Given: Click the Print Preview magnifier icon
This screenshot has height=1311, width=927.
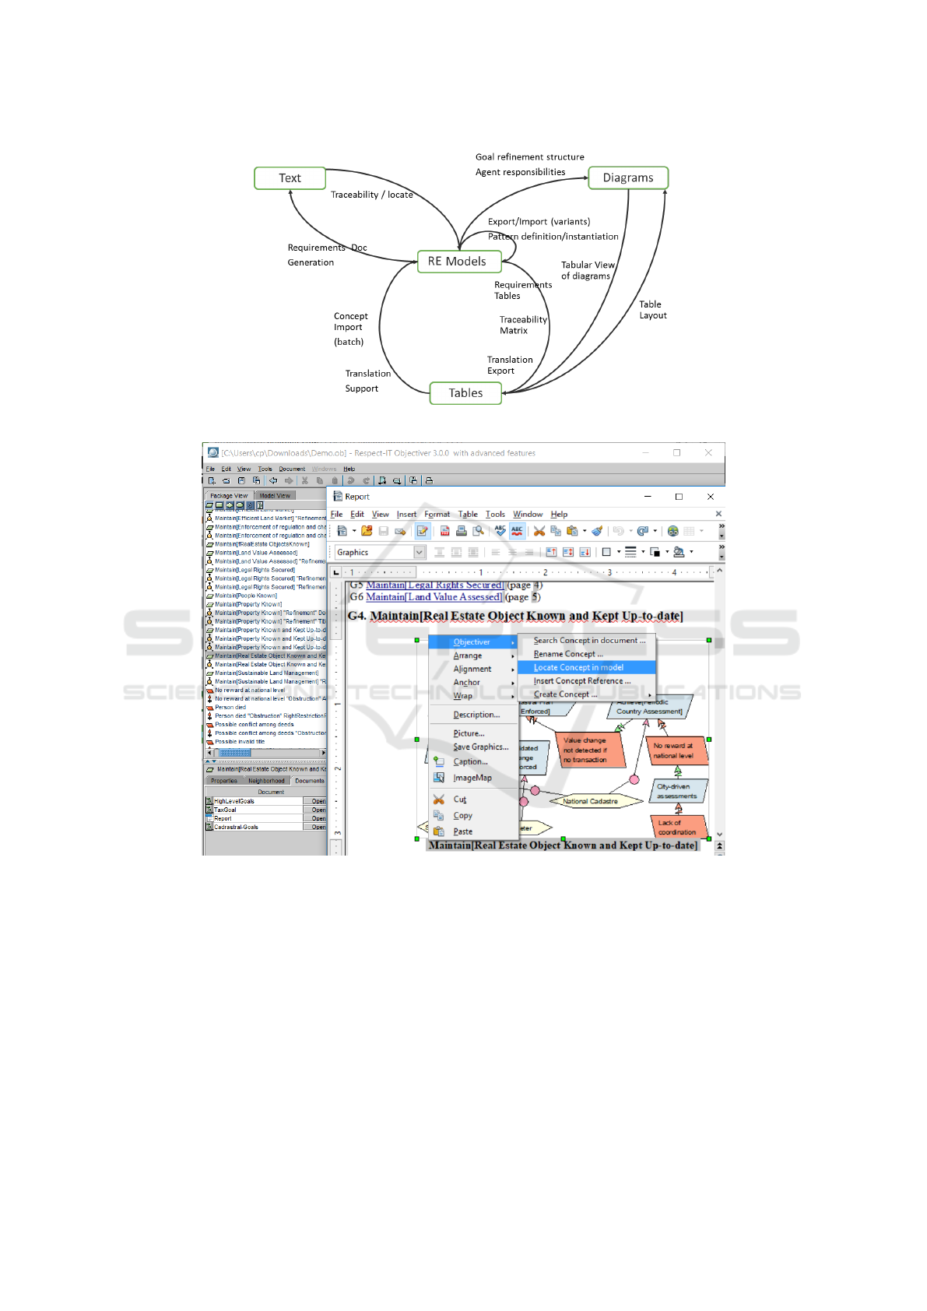Looking at the screenshot, I should click(479, 531).
